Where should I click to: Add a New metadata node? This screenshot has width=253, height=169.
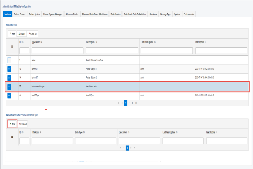tap(12, 124)
